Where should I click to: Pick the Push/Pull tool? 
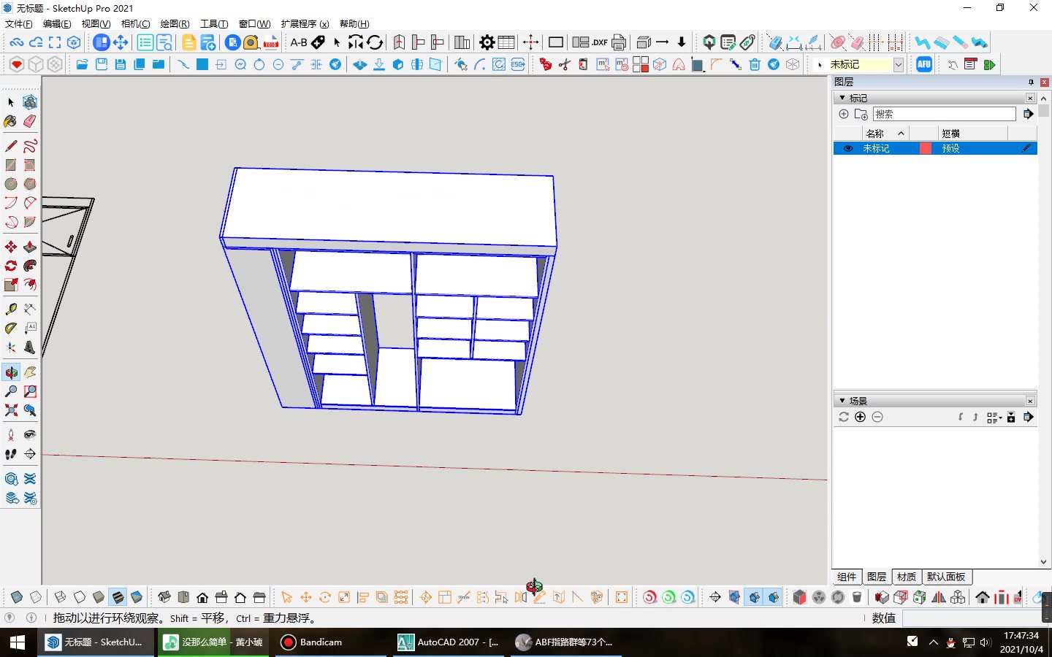coord(30,247)
